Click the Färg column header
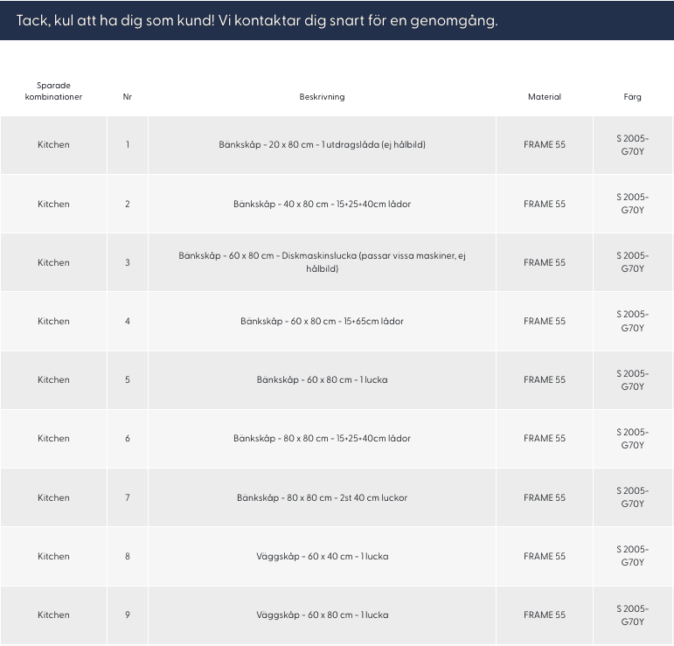The image size is (674, 646). 632,97
